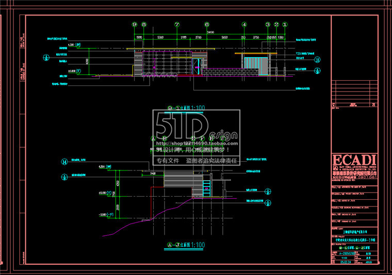The height and width of the screenshot is (275, 392).
Task: Select overall dimension text 24100
Action: (x=210, y=32)
